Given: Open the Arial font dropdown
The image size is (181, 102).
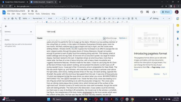Looking at the screenshot, I should coord(53,18).
